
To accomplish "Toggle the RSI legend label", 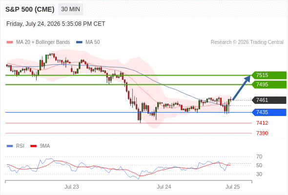I will (20, 146).
